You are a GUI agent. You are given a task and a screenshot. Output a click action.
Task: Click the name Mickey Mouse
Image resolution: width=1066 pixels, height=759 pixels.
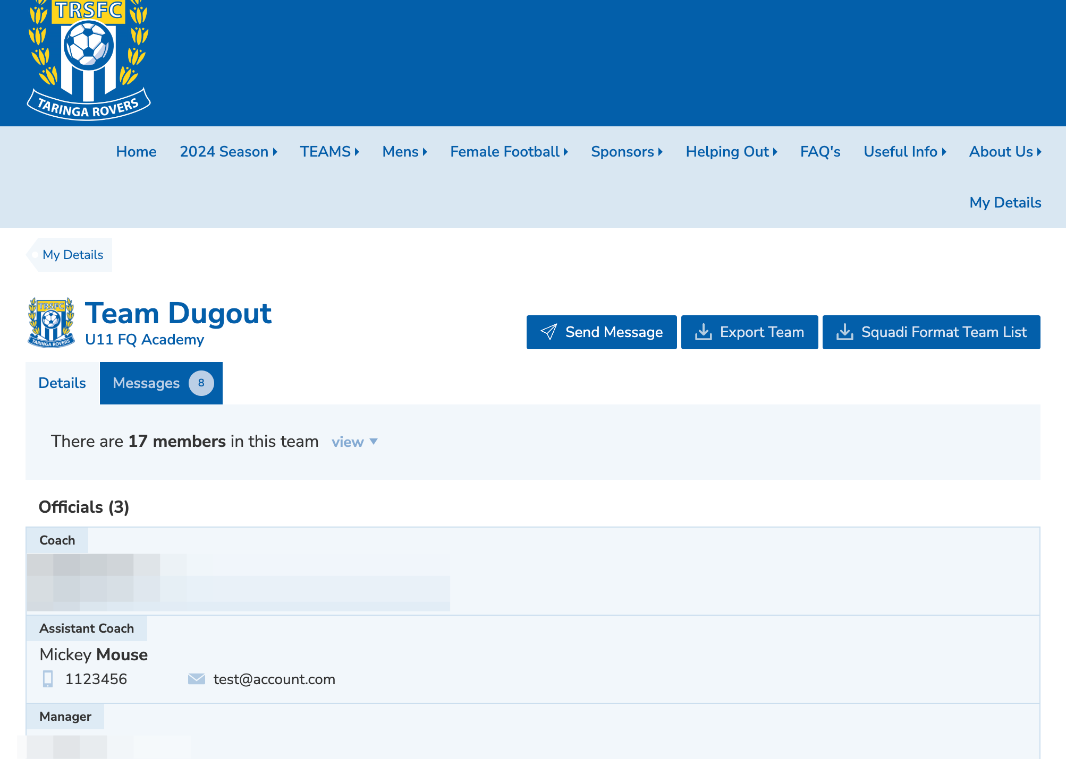pyautogui.click(x=94, y=654)
